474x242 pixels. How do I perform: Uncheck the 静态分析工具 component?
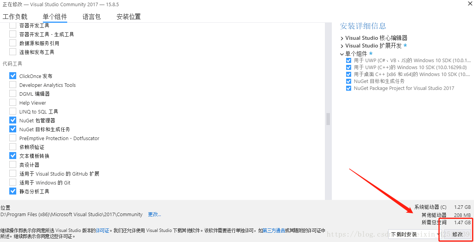[x=13, y=191]
